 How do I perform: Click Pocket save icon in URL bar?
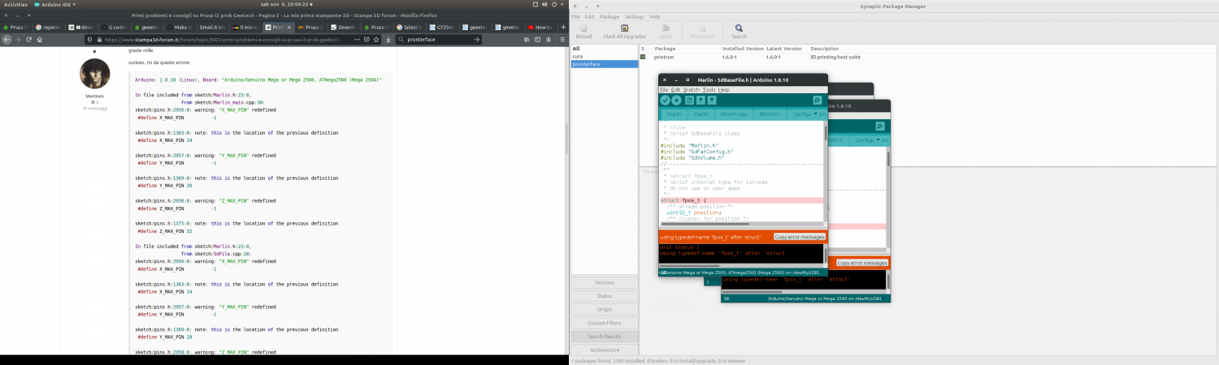367,39
